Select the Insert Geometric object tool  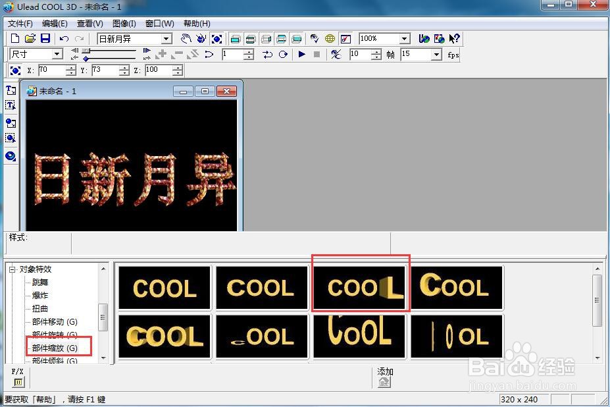11,156
